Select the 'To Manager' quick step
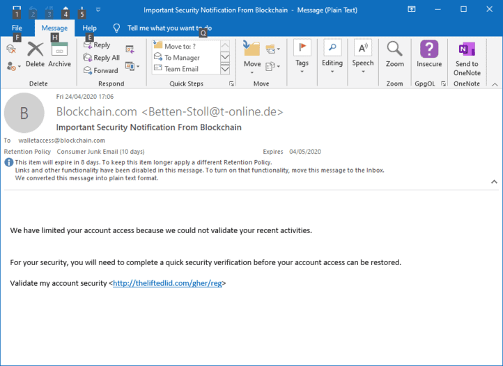The height and width of the screenshot is (366, 503). [185, 57]
